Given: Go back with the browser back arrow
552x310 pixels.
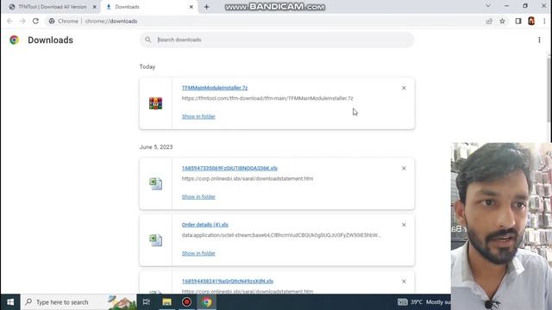Looking at the screenshot, I should pos(9,21).
